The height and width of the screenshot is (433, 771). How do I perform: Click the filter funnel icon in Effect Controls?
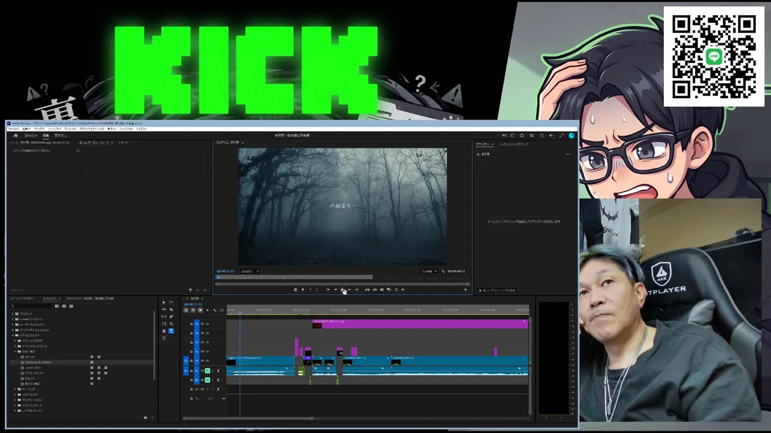[190, 290]
